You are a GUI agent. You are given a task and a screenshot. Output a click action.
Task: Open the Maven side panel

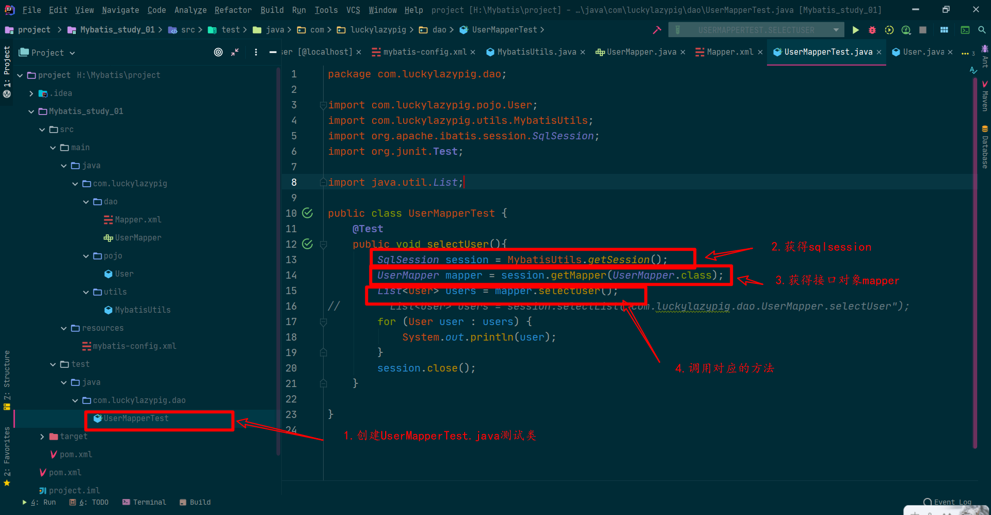pyautogui.click(x=985, y=95)
